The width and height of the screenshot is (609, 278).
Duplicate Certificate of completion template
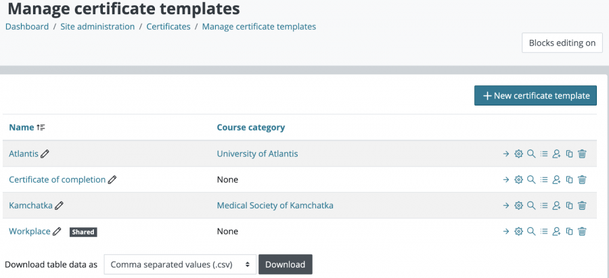569,179
